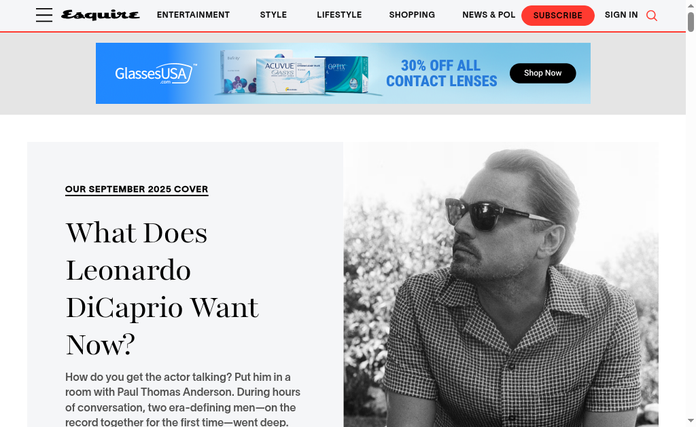Open the Entertainment menu
Screen dimensions: 696x427
[x=193, y=15]
